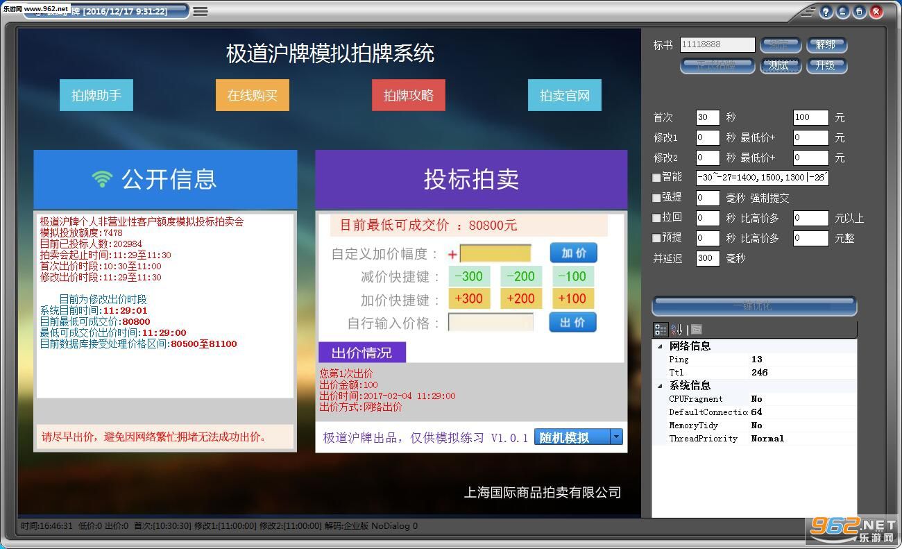The height and width of the screenshot is (549, 902).
Task: Tick the 拉回 checkbox
Action: (656, 218)
